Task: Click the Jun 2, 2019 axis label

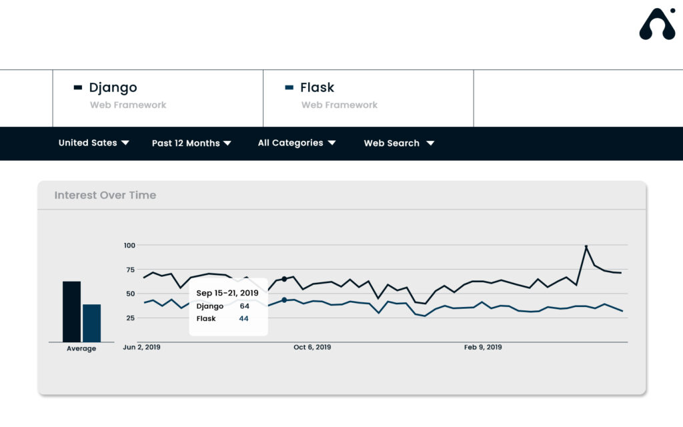Action: 141,348
